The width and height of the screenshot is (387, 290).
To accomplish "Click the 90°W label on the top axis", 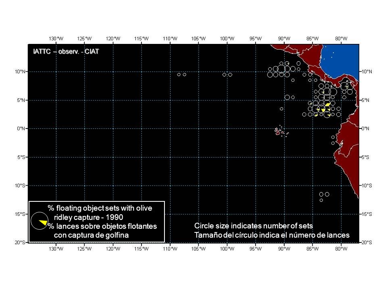I will pyautogui.click(x=284, y=39).
